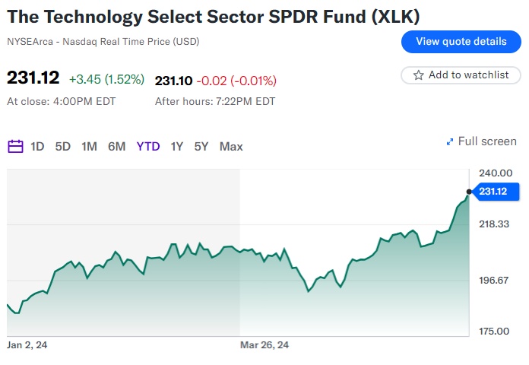The image size is (529, 365).
Task: Select the YTD time range
Action: pyautogui.click(x=148, y=146)
